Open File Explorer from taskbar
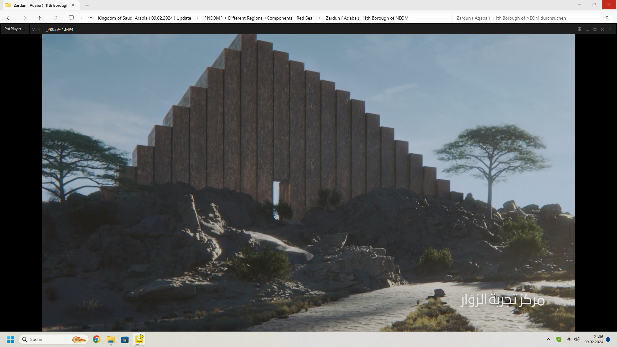This screenshot has width=617, height=347. click(111, 339)
